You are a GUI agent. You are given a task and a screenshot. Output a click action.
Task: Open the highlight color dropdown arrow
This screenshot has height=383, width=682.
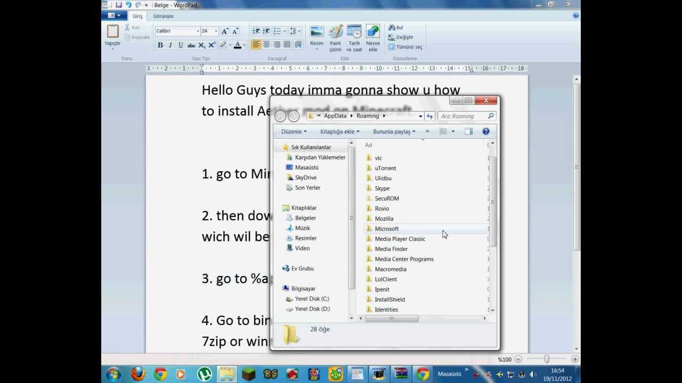(x=230, y=45)
